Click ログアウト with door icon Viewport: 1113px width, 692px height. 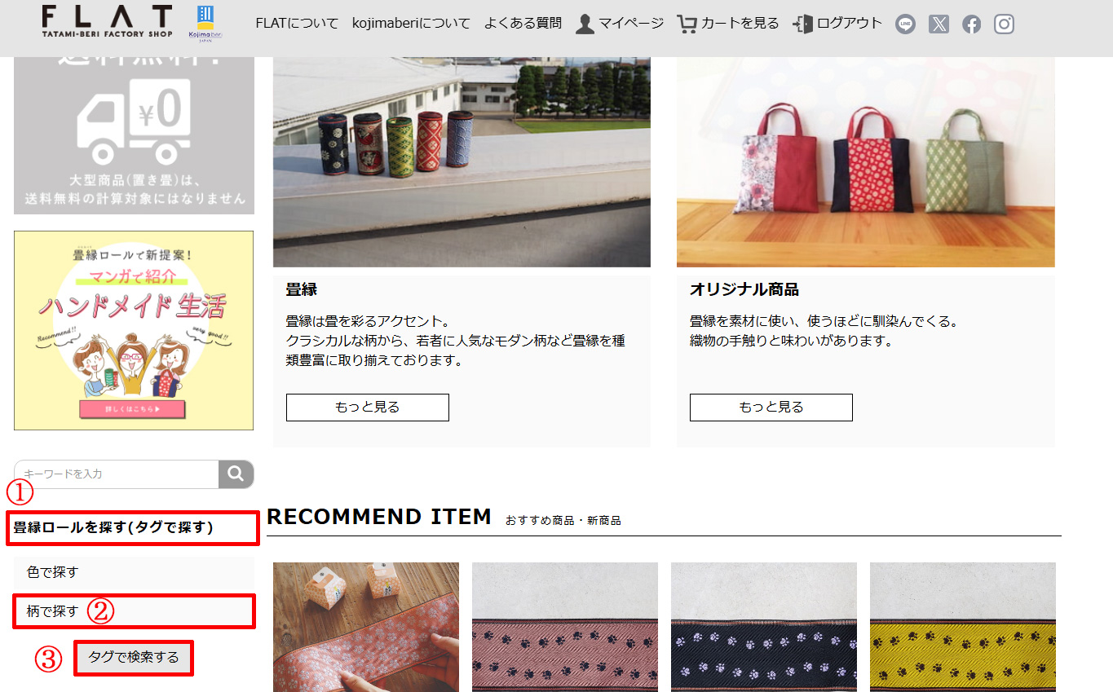point(837,24)
